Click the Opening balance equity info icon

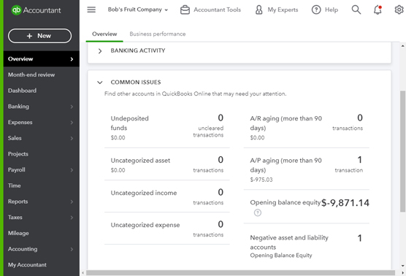(257, 212)
